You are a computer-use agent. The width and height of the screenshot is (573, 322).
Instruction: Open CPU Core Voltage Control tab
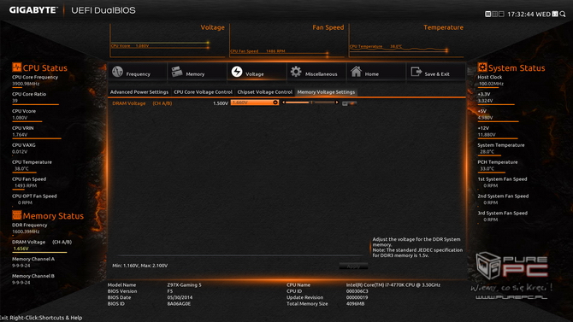click(203, 92)
